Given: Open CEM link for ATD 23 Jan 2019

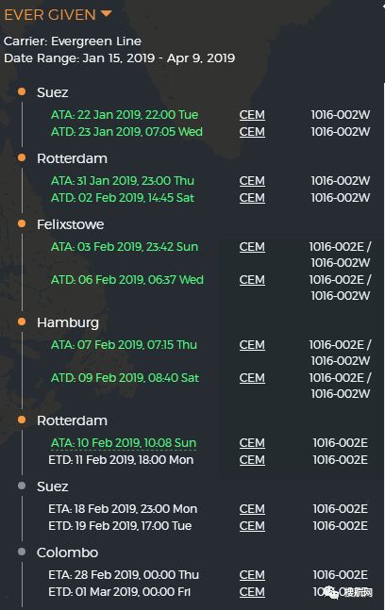Looking at the screenshot, I should (x=252, y=132).
